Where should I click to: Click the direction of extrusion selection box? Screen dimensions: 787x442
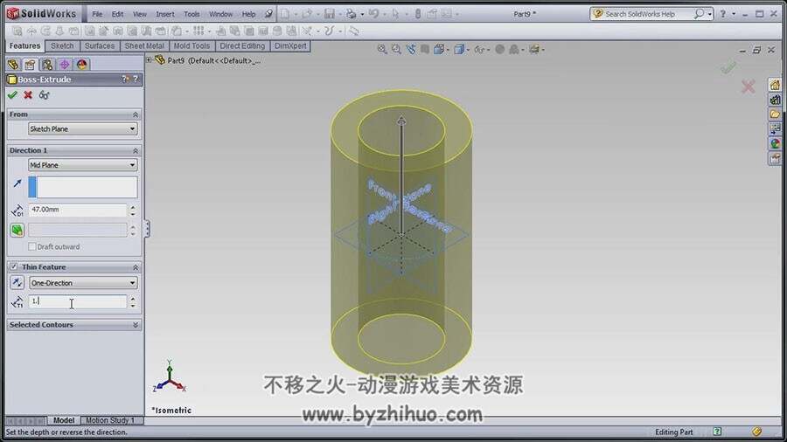coord(82,187)
